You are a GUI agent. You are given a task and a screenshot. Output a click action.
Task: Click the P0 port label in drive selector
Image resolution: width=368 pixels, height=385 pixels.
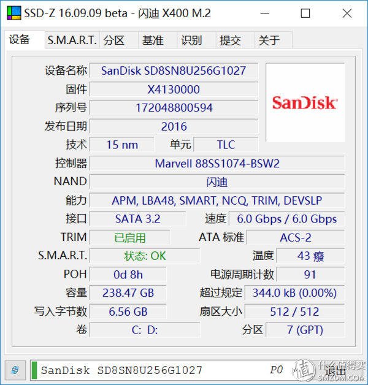(x=276, y=370)
